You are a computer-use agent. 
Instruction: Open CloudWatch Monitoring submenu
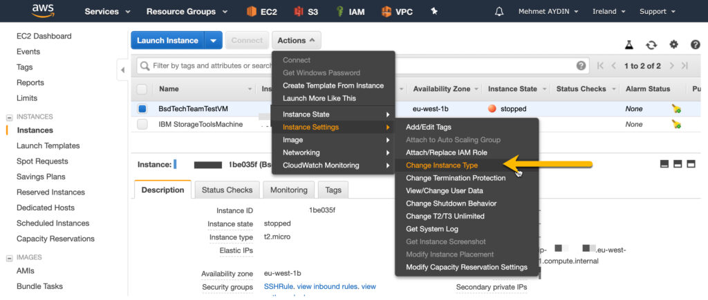pyautogui.click(x=333, y=166)
